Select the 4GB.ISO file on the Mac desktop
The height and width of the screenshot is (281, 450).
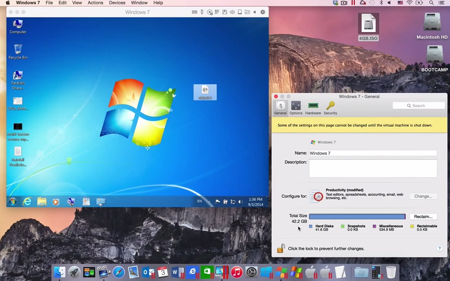tap(368, 27)
